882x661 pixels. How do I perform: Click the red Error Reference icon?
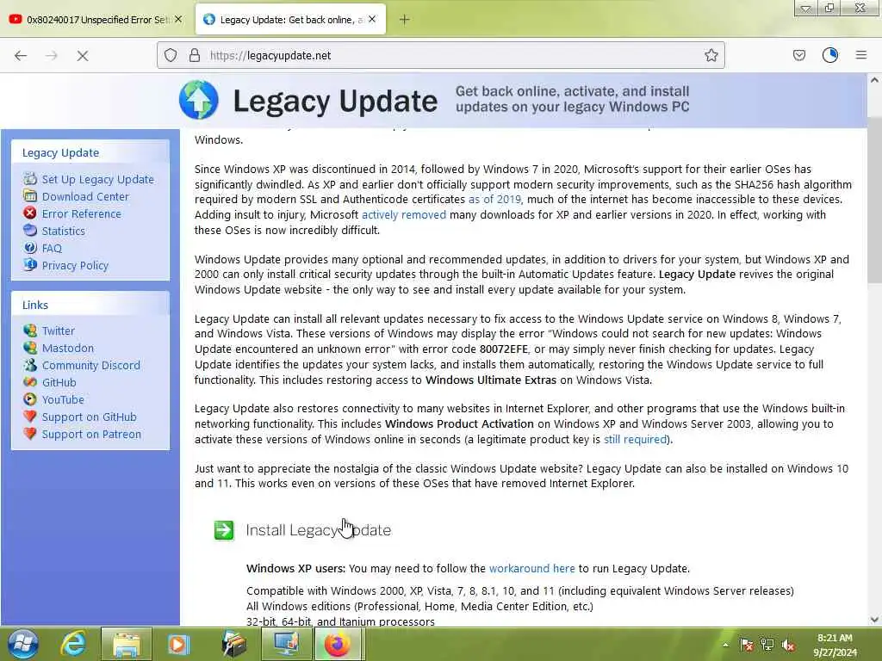point(30,213)
